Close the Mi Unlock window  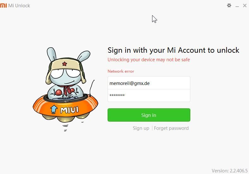[245, 5]
